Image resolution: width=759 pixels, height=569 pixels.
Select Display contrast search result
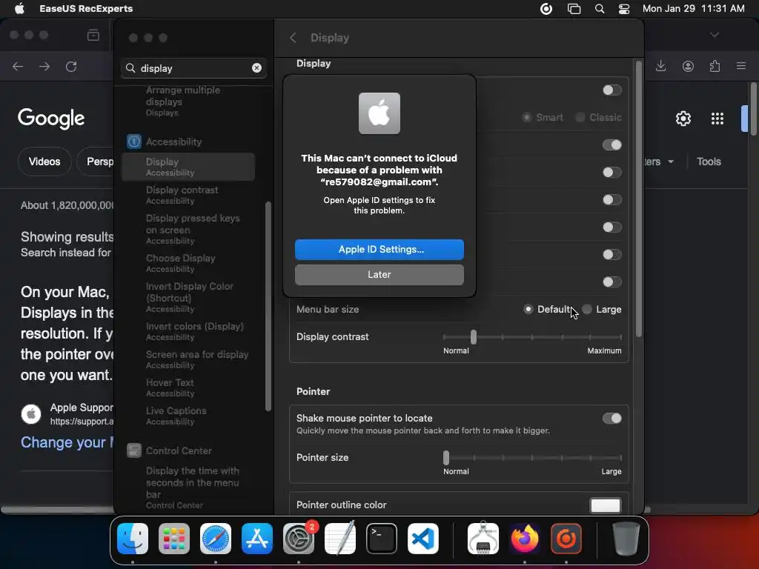pyautogui.click(x=189, y=195)
